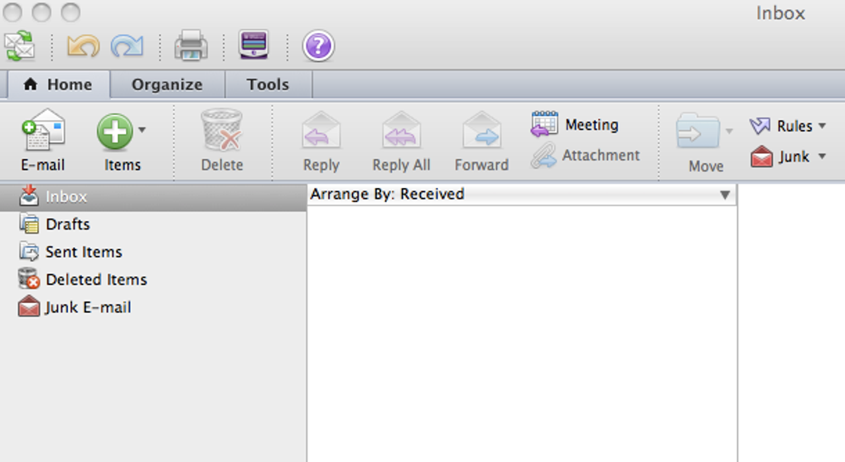
Task: Open the My Day icon
Action: 254,46
